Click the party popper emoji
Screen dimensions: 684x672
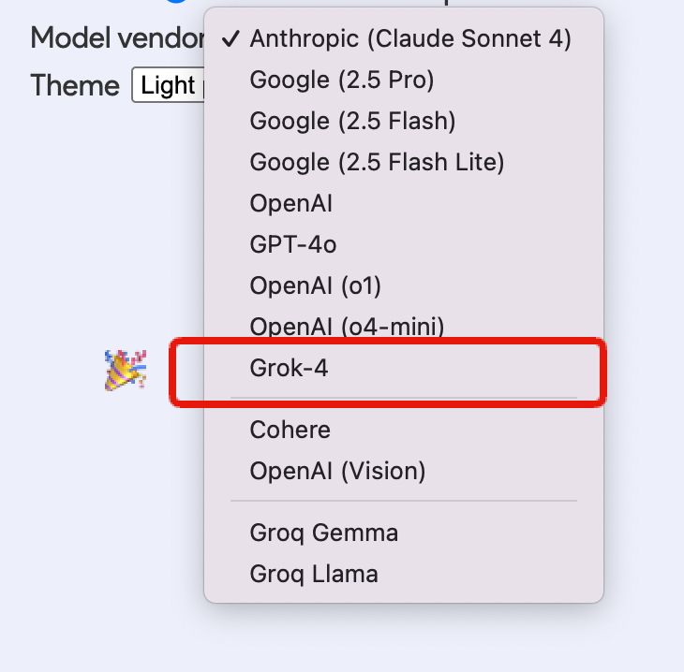click(125, 370)
